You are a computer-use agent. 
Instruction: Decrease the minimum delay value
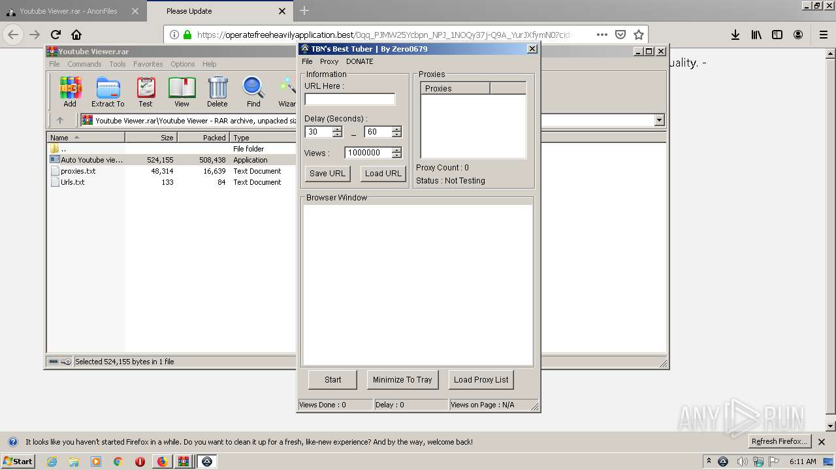click(x=337, y=134)
